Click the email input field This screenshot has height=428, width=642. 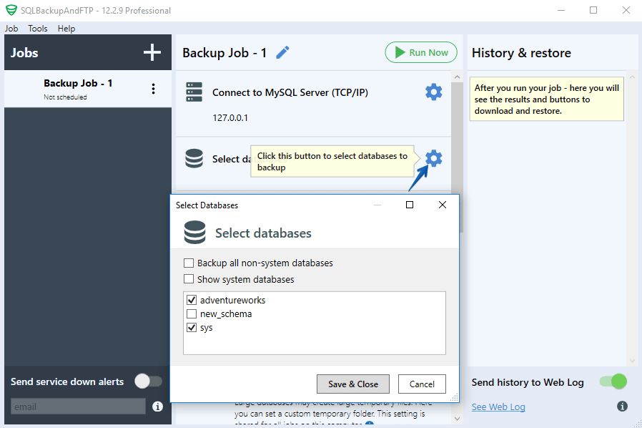pos(78,407)
